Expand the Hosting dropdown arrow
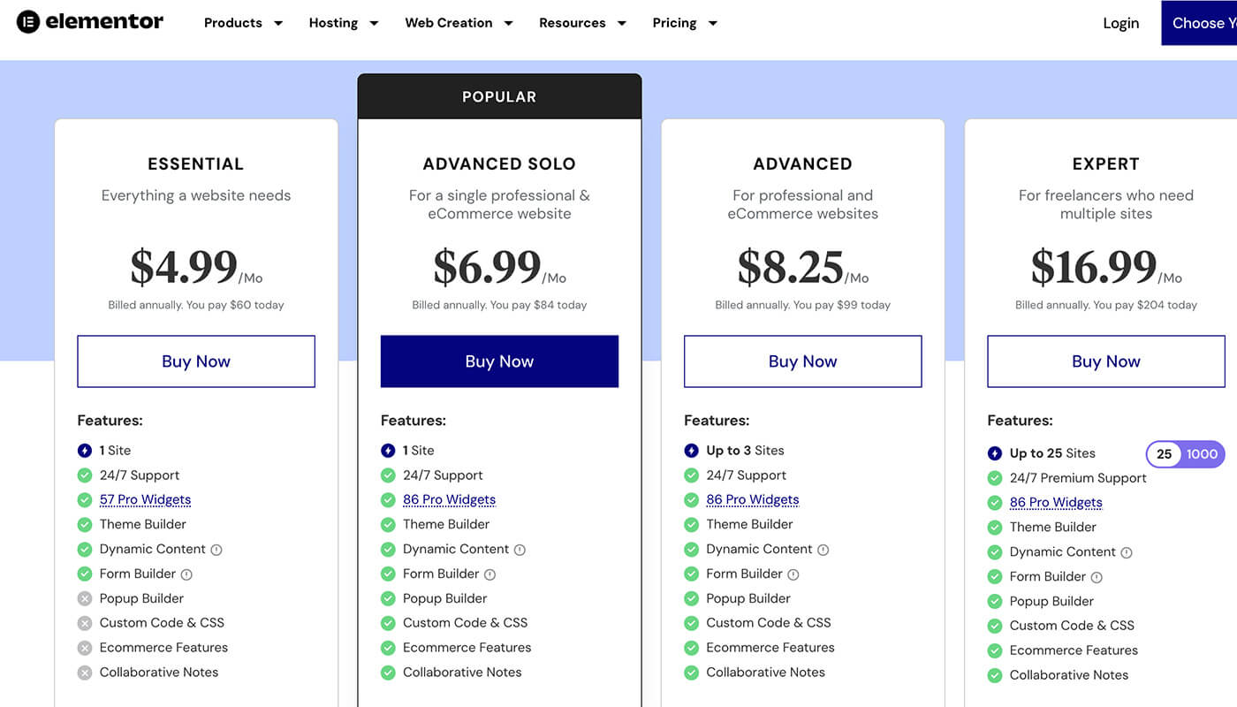1237x707 pixels. 374,23
